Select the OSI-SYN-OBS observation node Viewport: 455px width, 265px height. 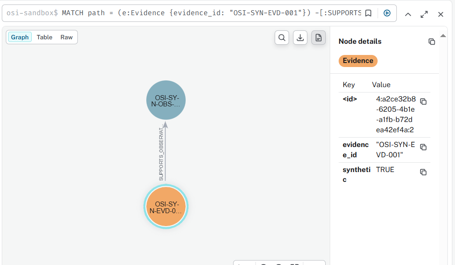(166, 100)
